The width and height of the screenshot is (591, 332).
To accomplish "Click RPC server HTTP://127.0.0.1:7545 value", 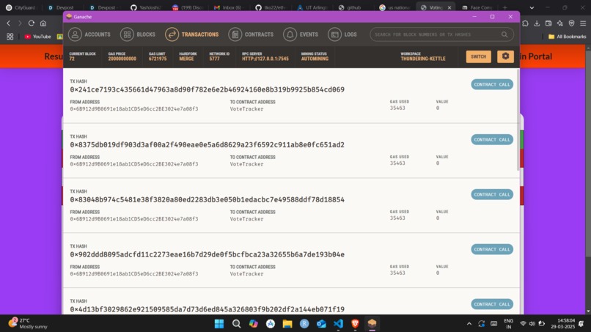I will [x=265, y=59].
